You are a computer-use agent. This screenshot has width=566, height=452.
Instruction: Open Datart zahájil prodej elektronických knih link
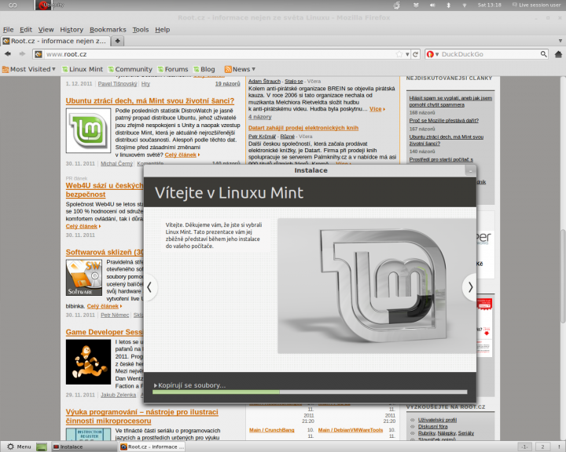coord(303,128)
